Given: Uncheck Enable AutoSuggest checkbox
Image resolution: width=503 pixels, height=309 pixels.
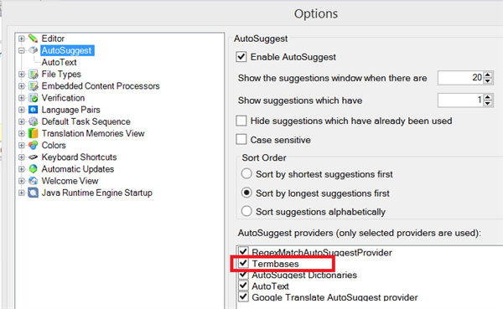Looking at the screenshot, I should tap(241, 57).
